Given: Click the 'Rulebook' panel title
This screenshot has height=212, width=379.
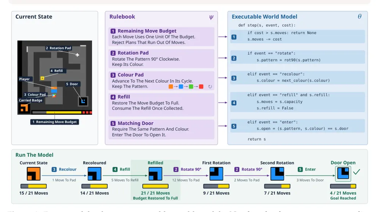Looking at the screenshot, I should click(122, 17).
